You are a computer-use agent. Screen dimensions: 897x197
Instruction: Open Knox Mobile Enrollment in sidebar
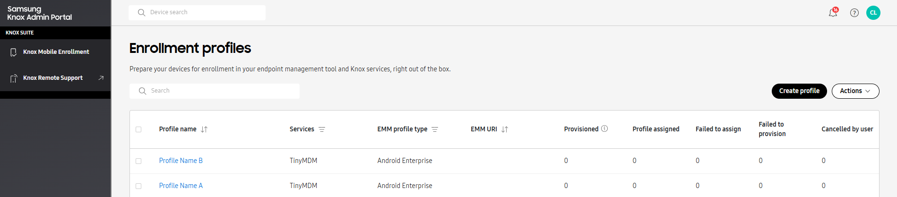(56, 52)
